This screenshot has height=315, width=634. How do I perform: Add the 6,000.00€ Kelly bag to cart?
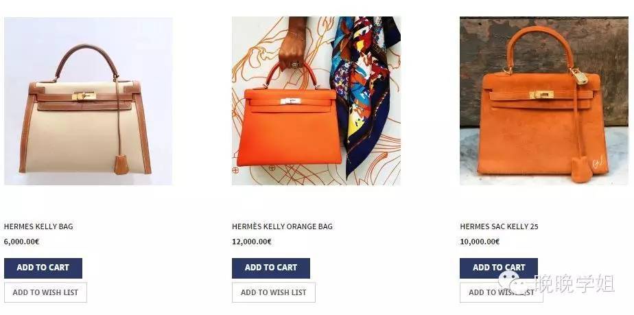43,268
